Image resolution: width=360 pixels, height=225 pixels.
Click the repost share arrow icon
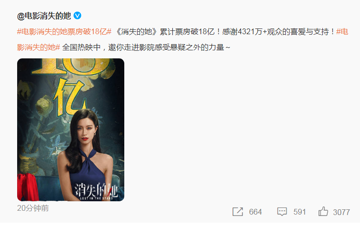(x=238, y=212)
